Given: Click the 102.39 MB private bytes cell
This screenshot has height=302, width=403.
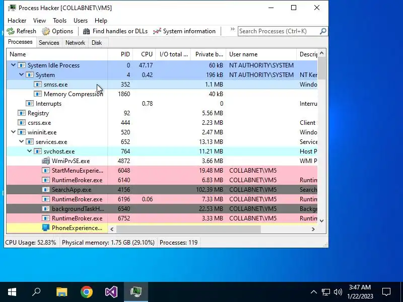Looking at the screenshot, I should pyautogui.click(x=210, y=190).
